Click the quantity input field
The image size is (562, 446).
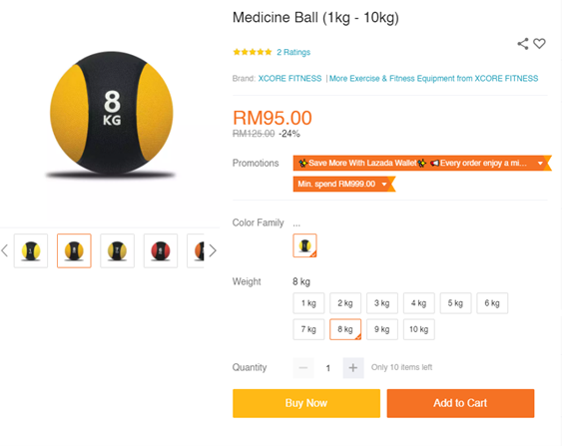coord(328,368)
